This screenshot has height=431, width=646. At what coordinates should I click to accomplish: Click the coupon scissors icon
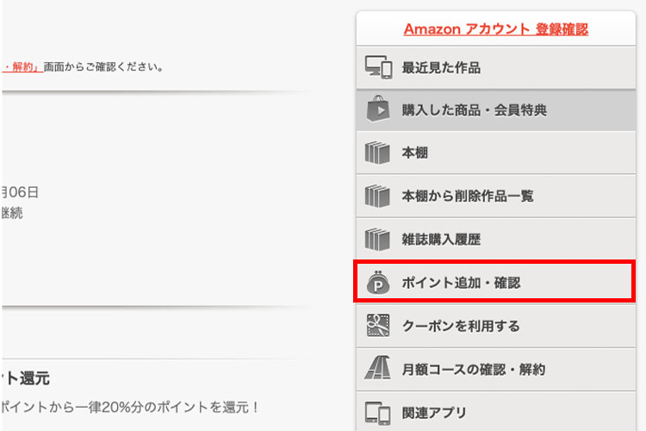(x=379, y=326)
